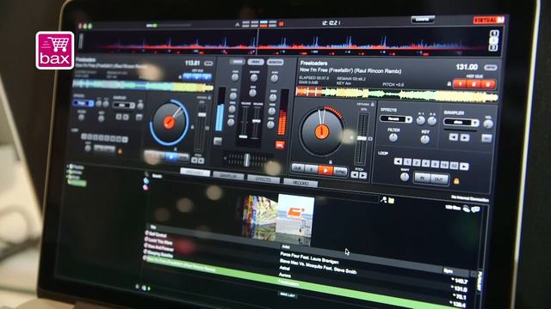Toggle right deck hot cue lock
This screenshot has width=551, height=309.
[x=449, y=84]
